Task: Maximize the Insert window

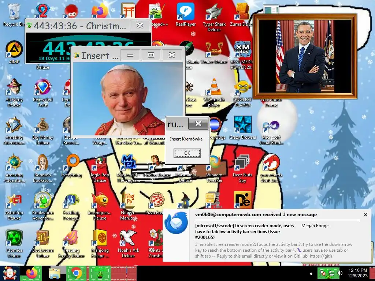Action: click(x=151, y=55)
